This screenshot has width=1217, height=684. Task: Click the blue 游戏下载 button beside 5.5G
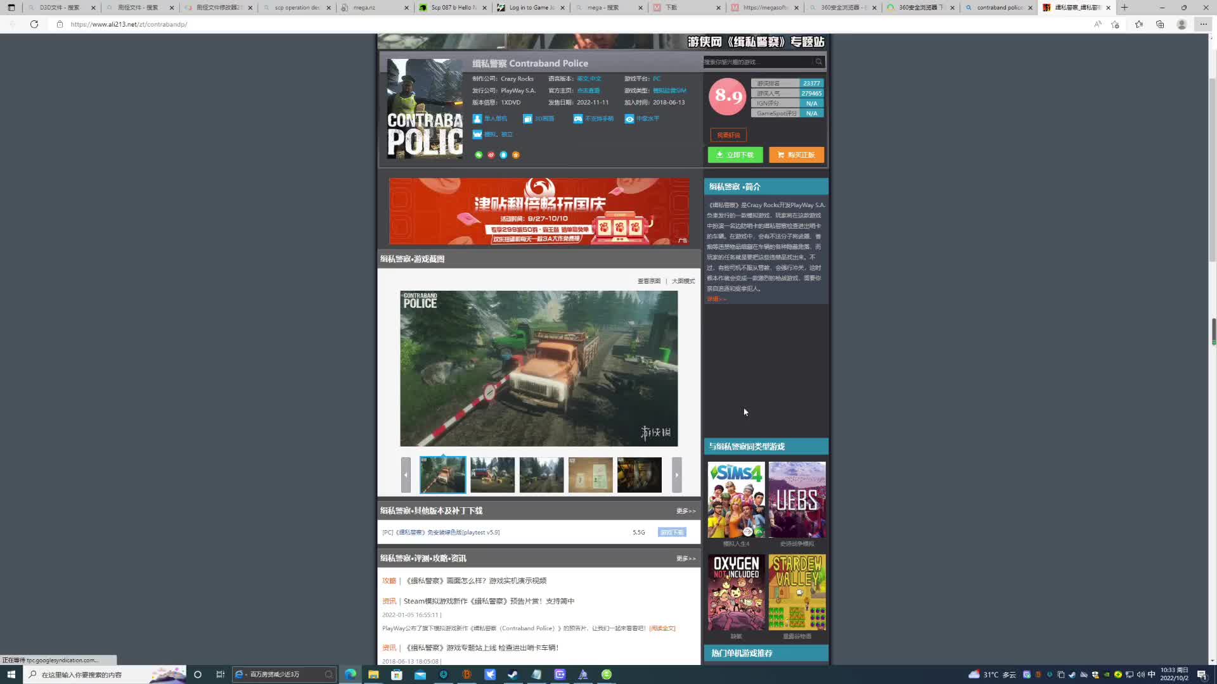[672, 533]
